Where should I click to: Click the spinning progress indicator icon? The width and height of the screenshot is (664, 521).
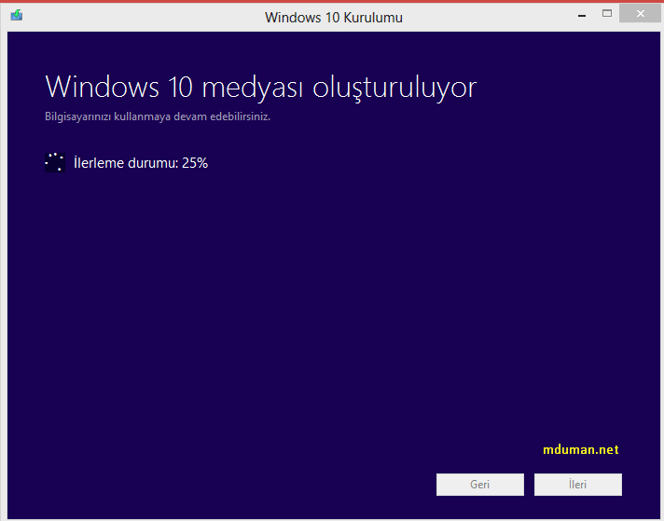click(55, 162)
